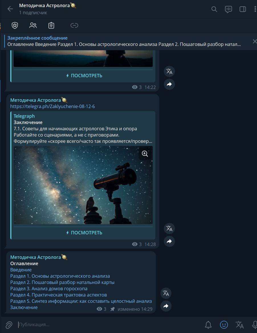Open Раздел 5. Синтез информации link
The height and width of the screenshot is (333, 257).
click(x=81, y=301)
